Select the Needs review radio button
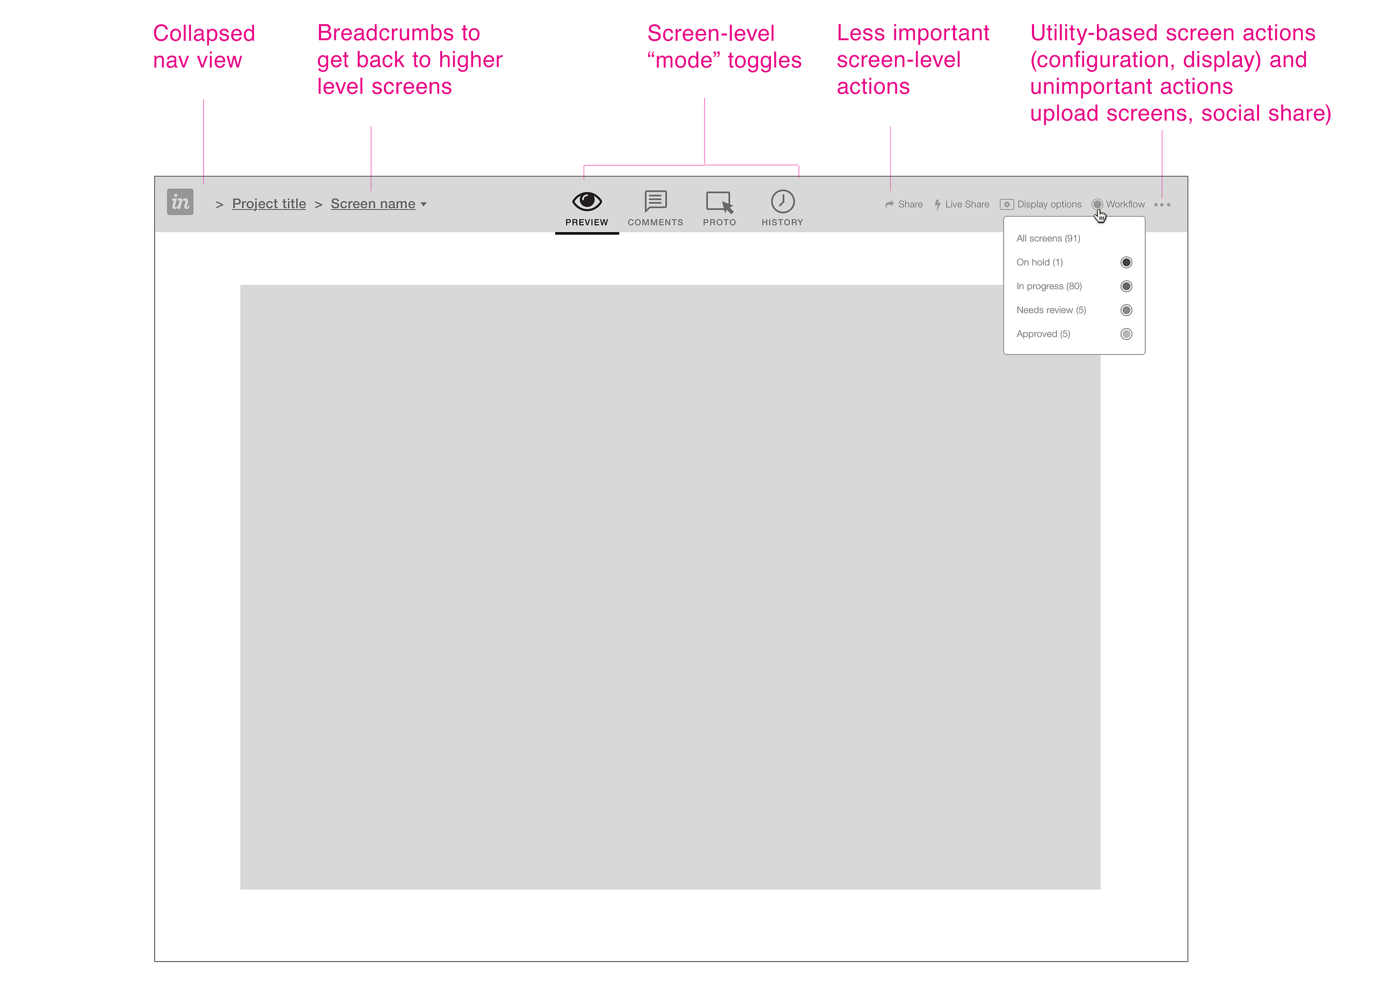The width and height of the screenshot is (1396, 983). [1126, 311]
